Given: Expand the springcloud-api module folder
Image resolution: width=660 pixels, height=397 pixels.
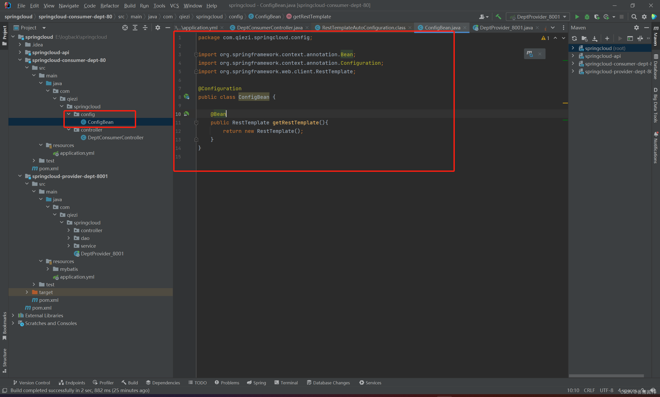Looking at the screenshot, I should click(20, 52).
